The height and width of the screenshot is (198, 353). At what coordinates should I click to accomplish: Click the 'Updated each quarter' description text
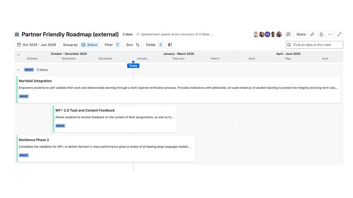coord(177,34)
